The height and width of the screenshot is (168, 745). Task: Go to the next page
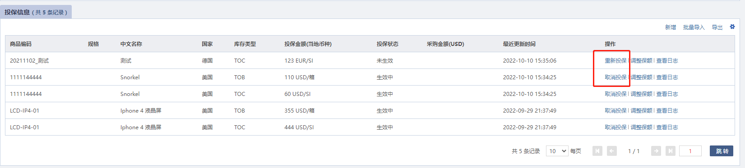tap(656, 151)
